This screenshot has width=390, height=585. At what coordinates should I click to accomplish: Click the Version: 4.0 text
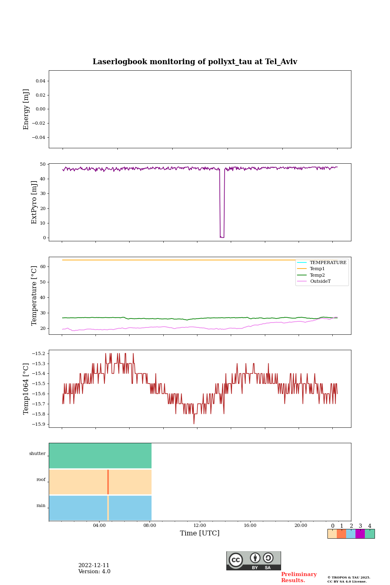[x=94, y=572]
